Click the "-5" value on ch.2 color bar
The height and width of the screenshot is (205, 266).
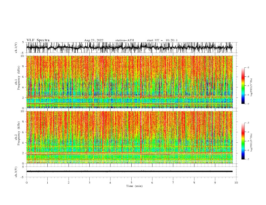[x=248, y=141]
